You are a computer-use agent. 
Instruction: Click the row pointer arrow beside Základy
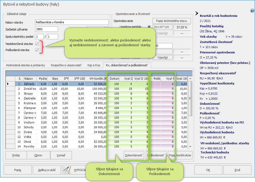point(8,84)
